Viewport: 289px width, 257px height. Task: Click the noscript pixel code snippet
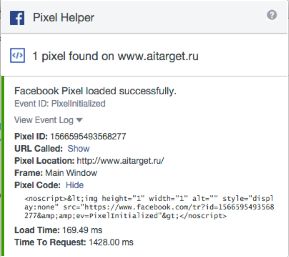pos(149,207)
